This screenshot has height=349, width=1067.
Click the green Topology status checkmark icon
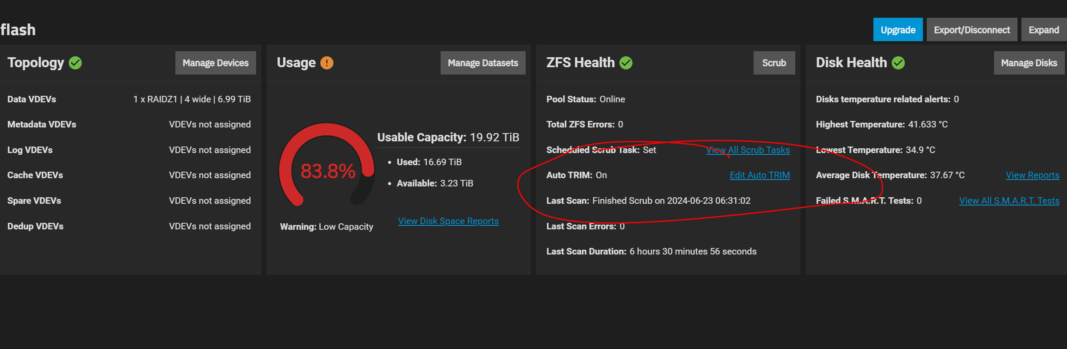click(76, 63)
